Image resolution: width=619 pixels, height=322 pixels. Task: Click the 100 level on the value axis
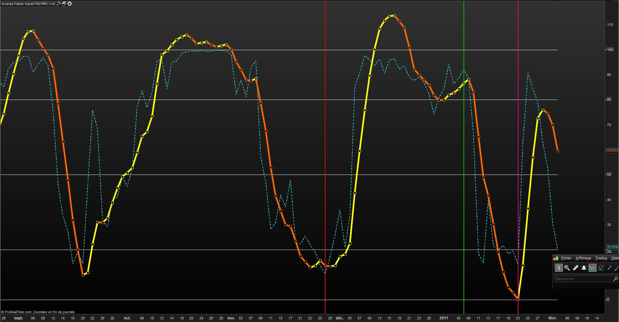pos(610,50)
